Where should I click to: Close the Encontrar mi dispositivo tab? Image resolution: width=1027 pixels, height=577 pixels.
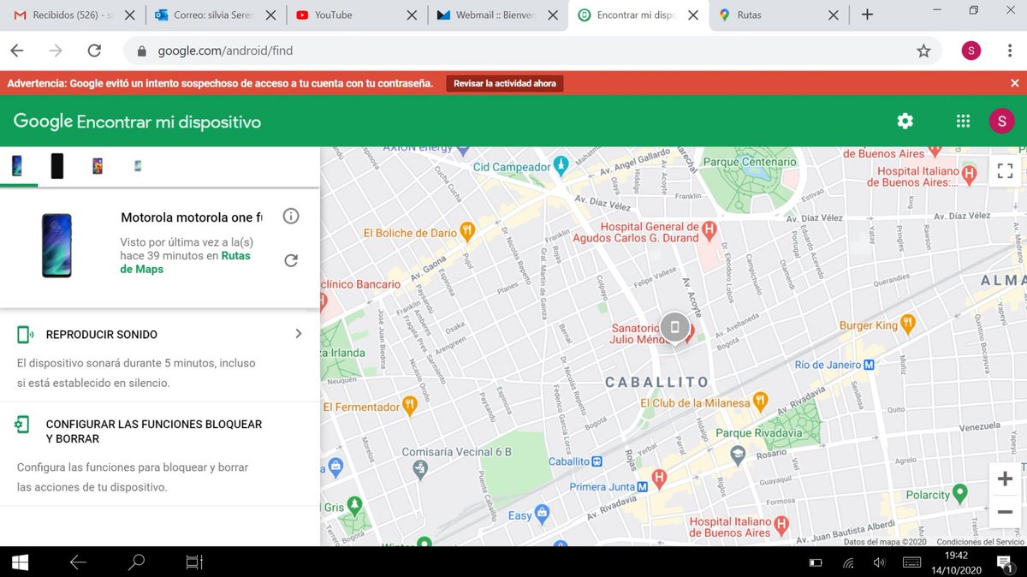692,15
